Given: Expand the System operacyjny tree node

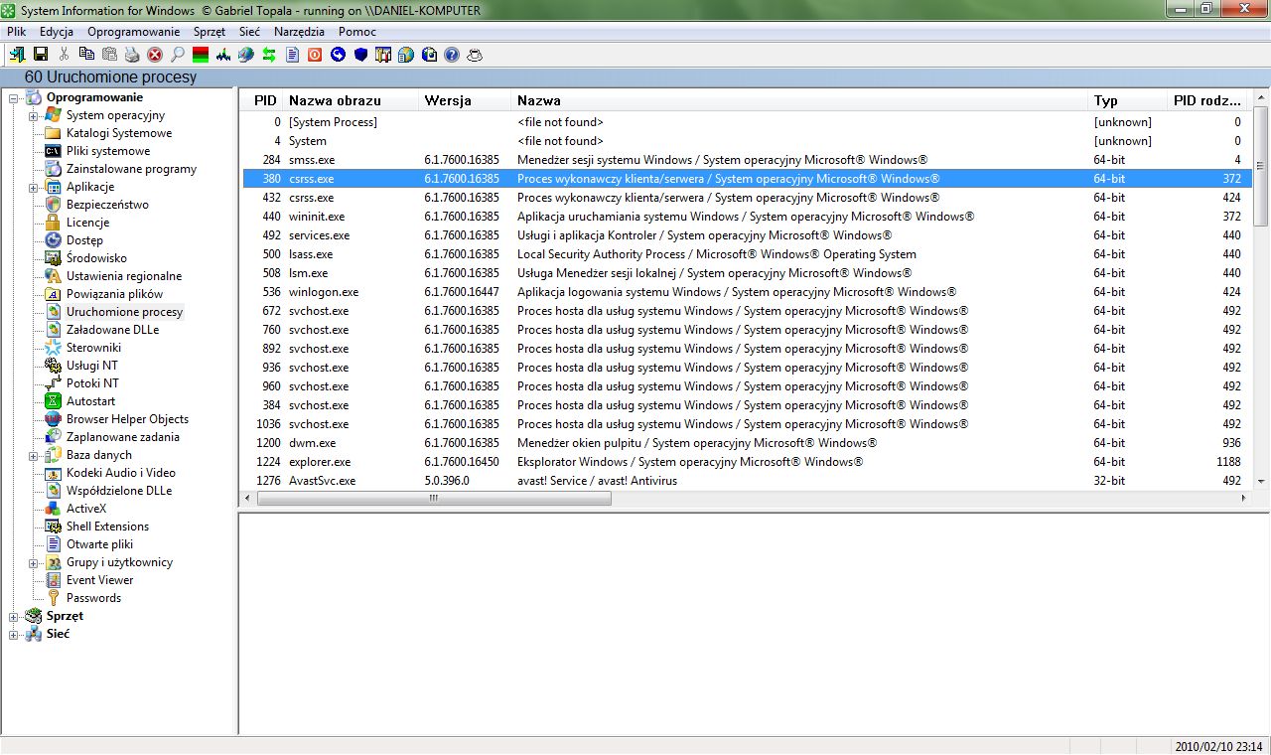Looking at the screenshot, I should pyautogui.click(x=34, y=115).
